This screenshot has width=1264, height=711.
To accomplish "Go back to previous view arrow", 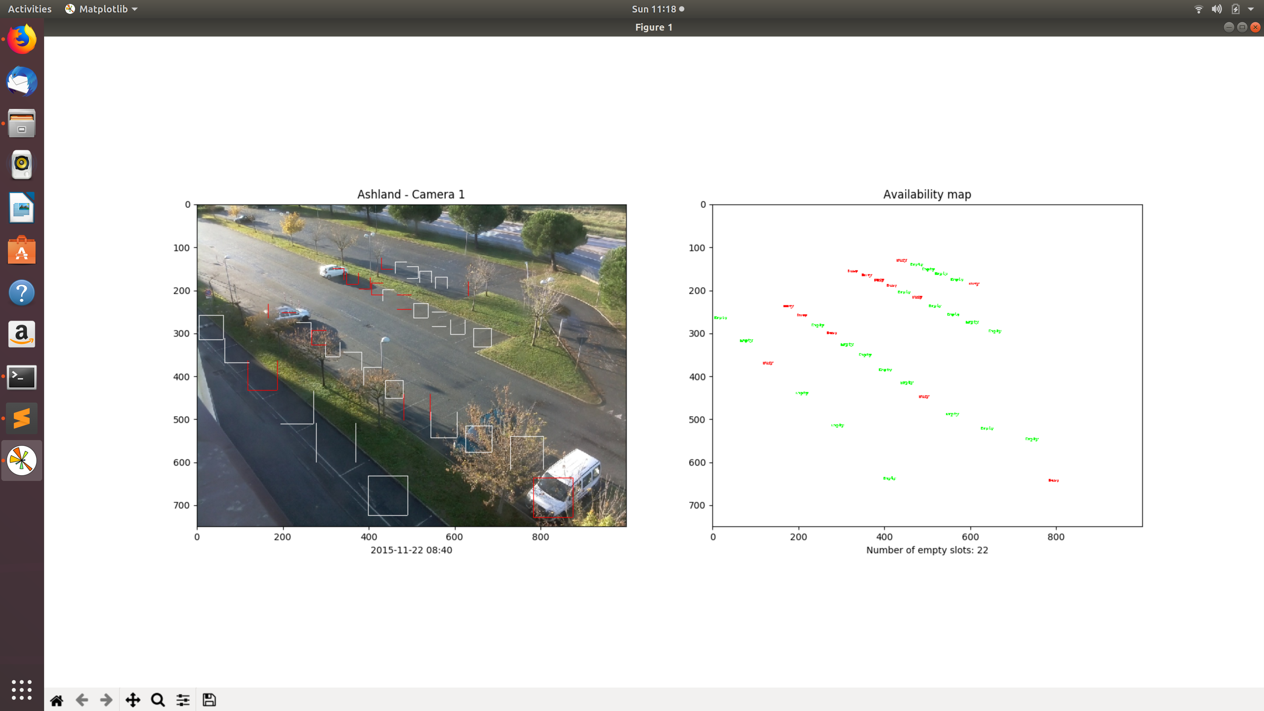I will tap(81, 700).
